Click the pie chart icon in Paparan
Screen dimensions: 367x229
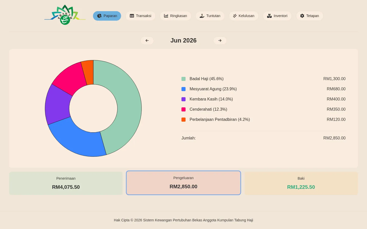coord(99,16)
